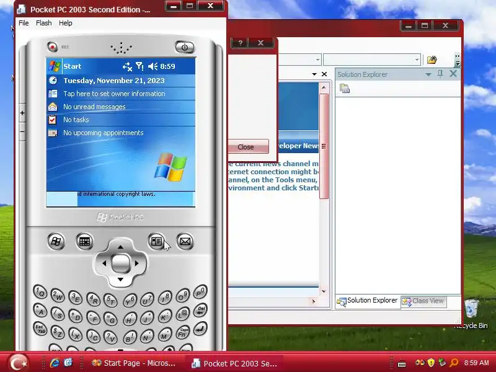Viewport: 496px width, 372px height.
Task: Click the D-pad center action button
Action: [120, 263]
